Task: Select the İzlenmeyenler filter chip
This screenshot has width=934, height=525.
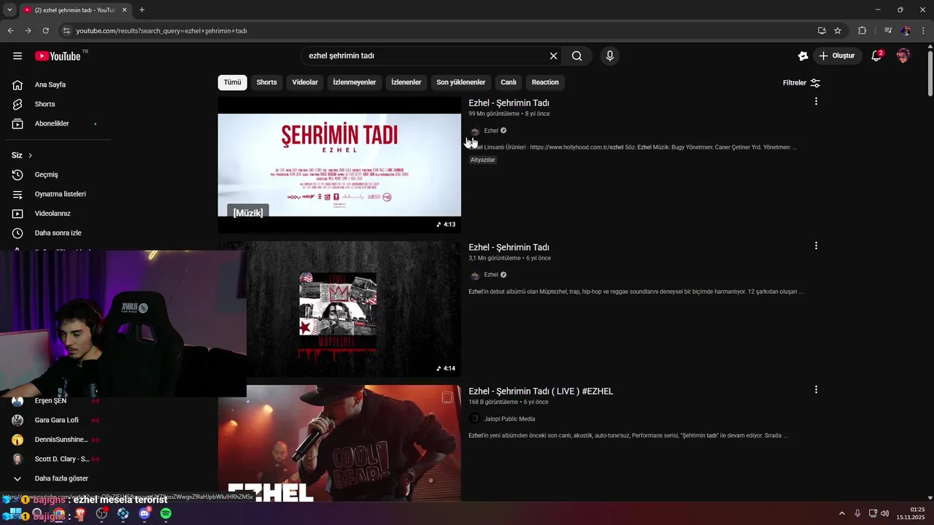Action: 355,82
